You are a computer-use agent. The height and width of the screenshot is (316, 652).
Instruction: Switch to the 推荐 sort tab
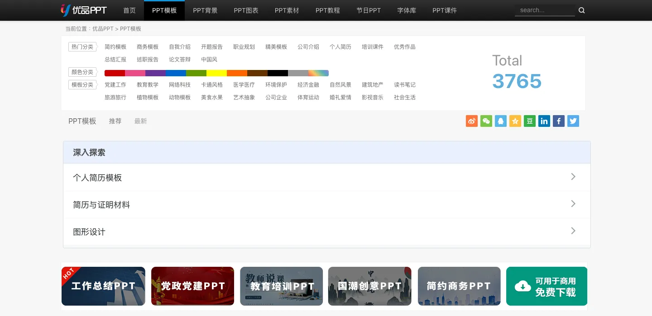pyautogui.click(x=115, y=121)
